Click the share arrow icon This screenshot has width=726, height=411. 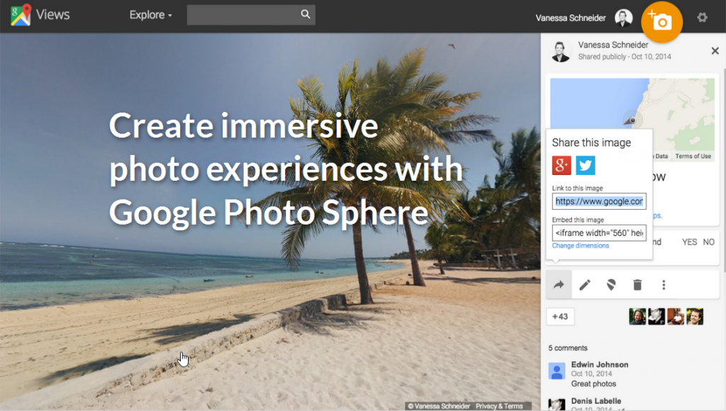point(559,285)
